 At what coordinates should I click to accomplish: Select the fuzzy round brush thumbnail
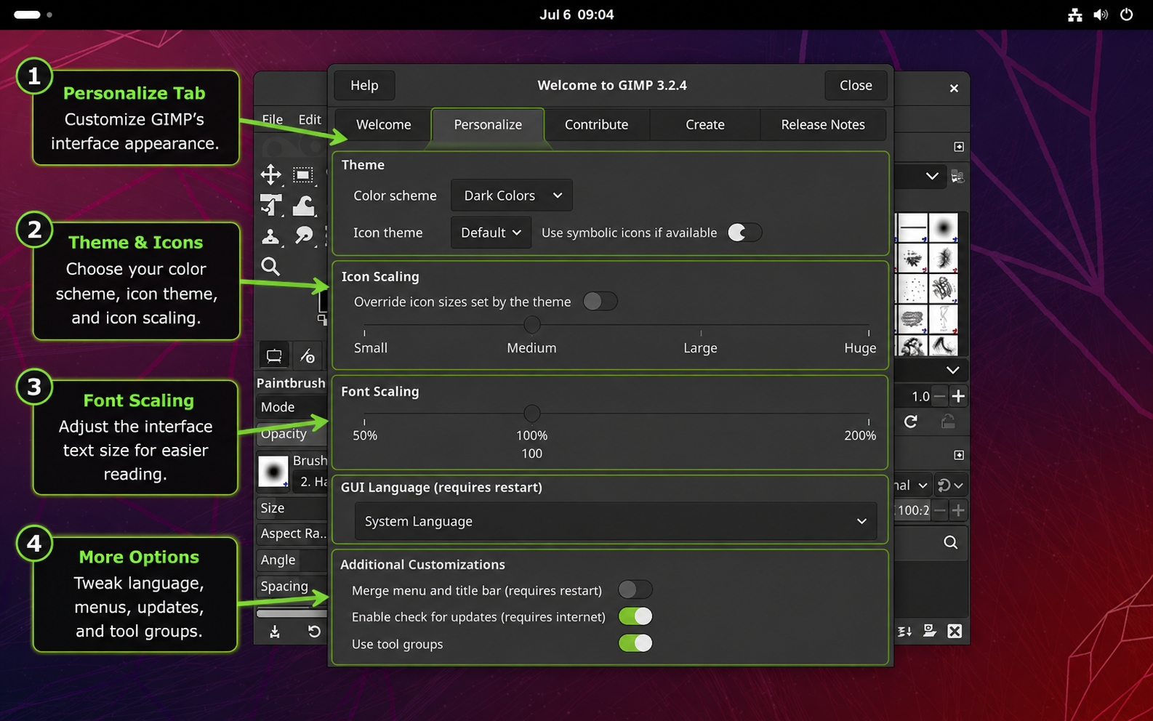click(944, 228)
